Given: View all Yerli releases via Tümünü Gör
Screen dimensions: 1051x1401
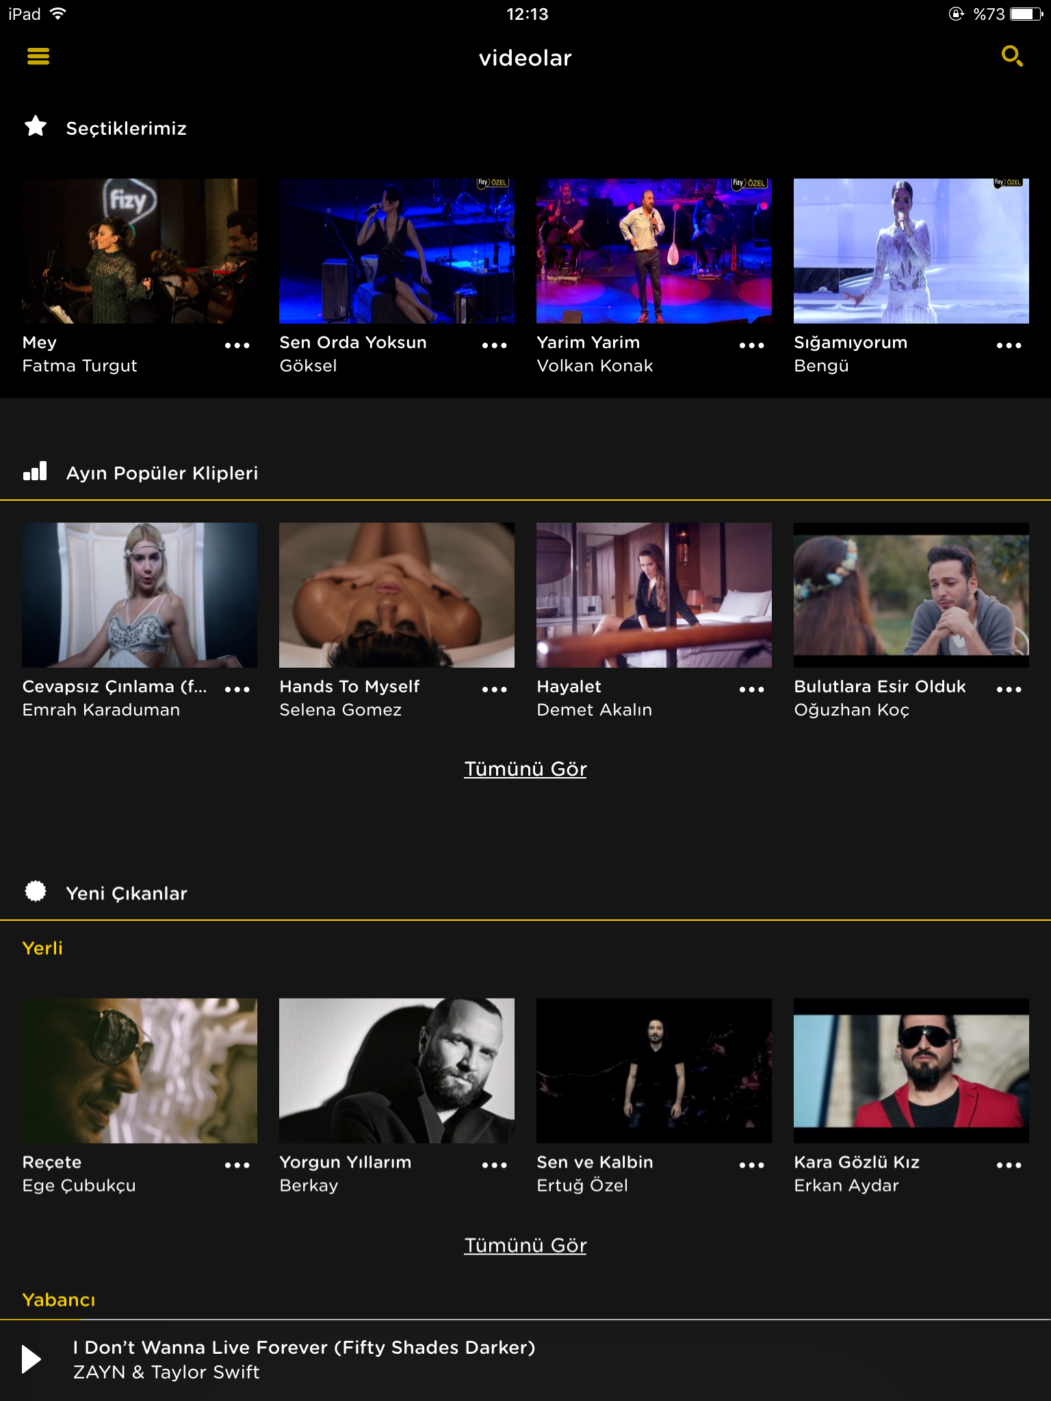Looking at the screenshot, I should (x=525, y=1245).
